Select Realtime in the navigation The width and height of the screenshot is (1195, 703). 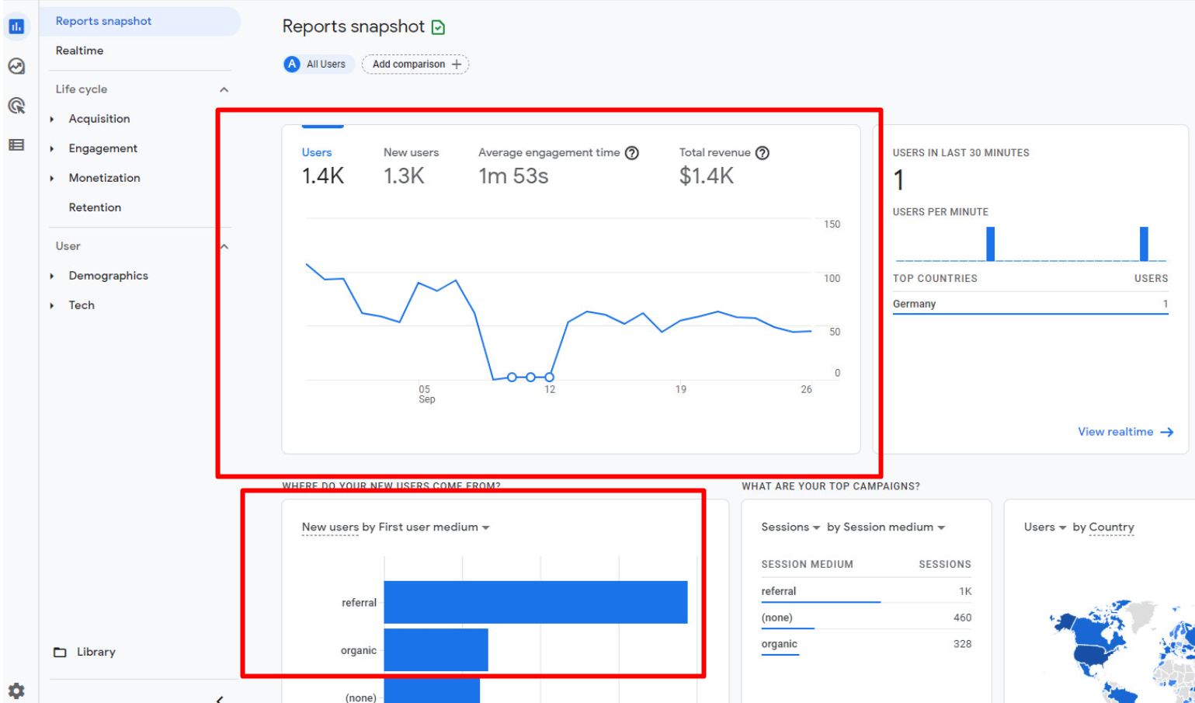(x=79, y=50)
